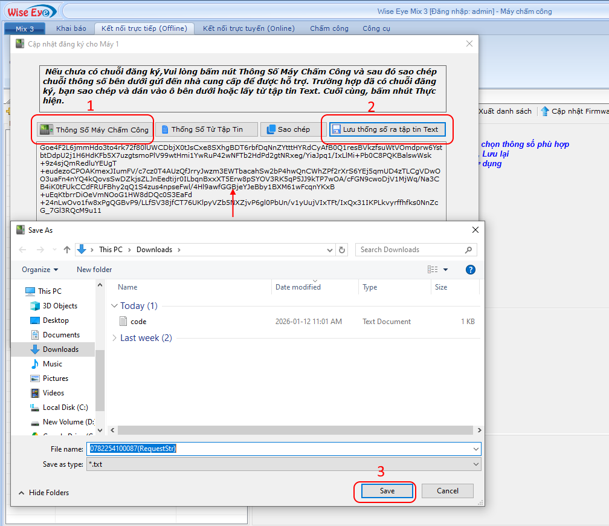Click the refresh icon beside address bar
The image size is (609, 526).
point(343,250)
